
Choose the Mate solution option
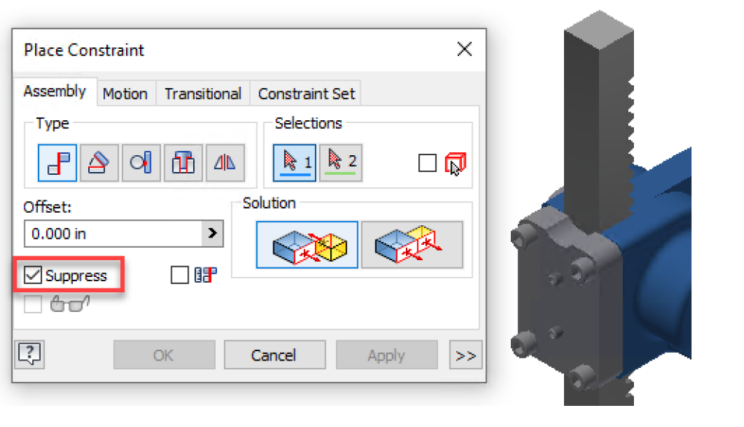tap(307, 245)
